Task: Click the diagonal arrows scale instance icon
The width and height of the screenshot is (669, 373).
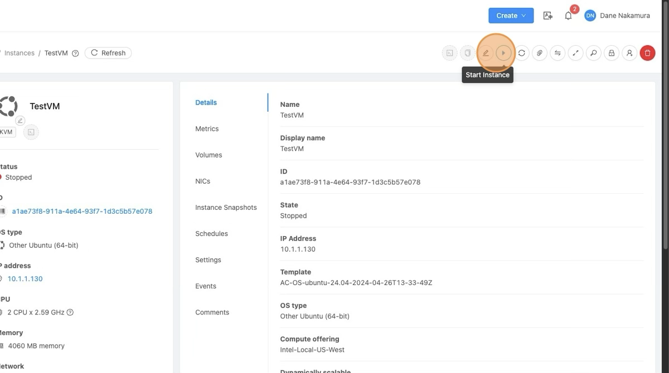Action: [x=575, y=53]
